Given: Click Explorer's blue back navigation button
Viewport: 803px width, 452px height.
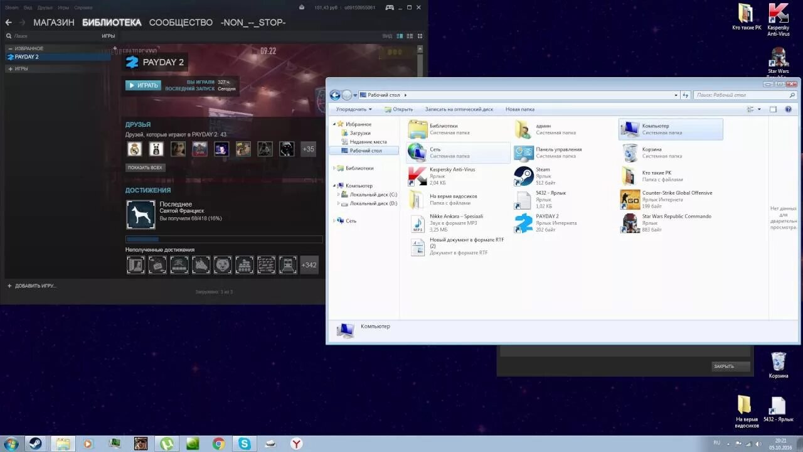Looking at the screenshot, I should click(x=335, y=95).
